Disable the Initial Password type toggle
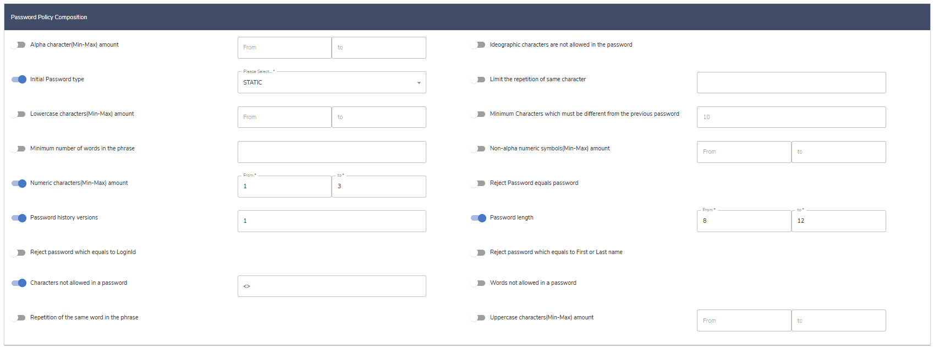The image size is (934, 349). [19, 80]
